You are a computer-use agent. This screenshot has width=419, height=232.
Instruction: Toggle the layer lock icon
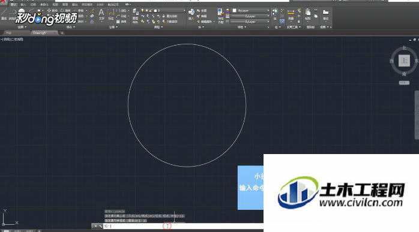click(x=151, y=10)
